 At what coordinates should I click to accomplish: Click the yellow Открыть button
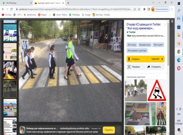point(137,59)
